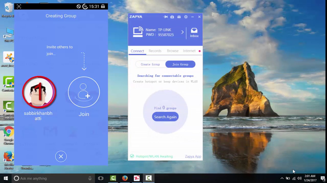
Task: Click the Search Again button
Action: click(165, 117)
